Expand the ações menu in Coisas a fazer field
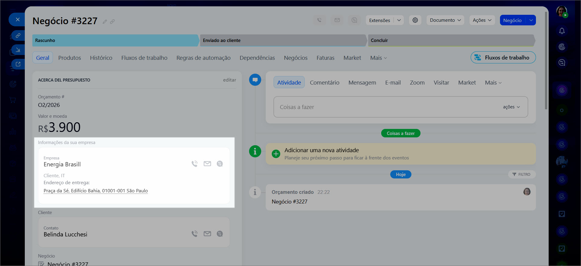581x266 pixels. (511, 107)
